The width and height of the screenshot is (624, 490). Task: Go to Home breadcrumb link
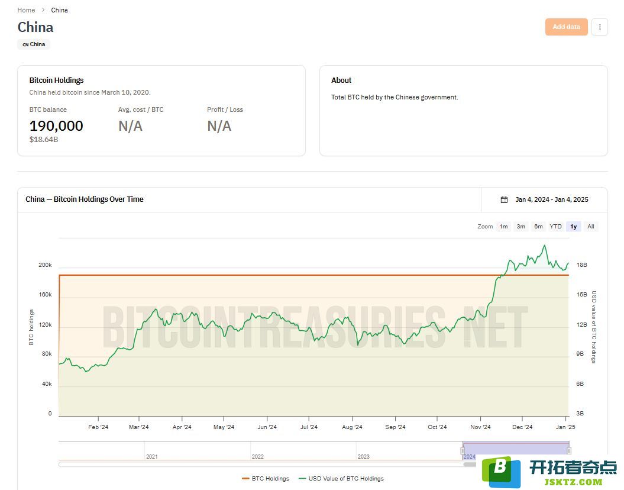pos(26,10)
